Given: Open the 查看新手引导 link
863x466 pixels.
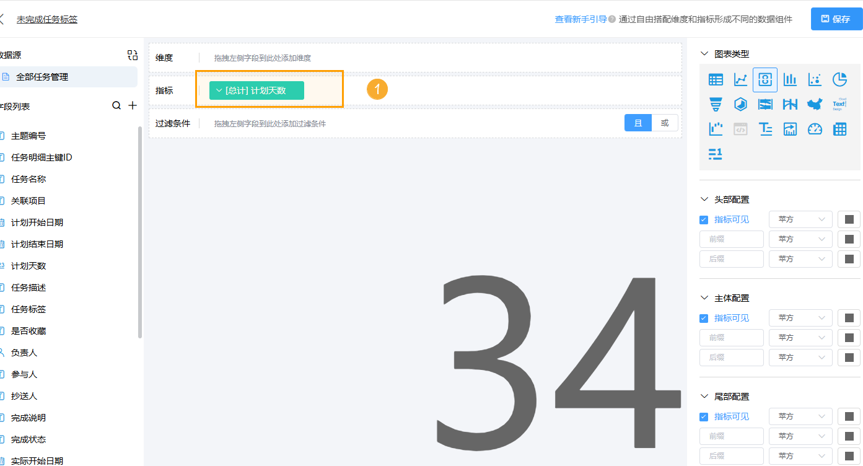Looking at the screenshot, I should click(x=580, y=19).
